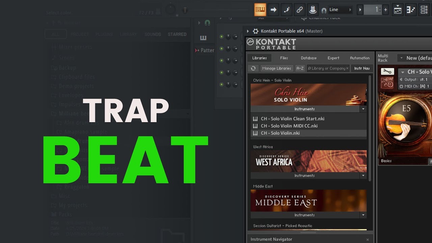
Task: Click the Kontakt Portable logo
Action: click(271, 44)
